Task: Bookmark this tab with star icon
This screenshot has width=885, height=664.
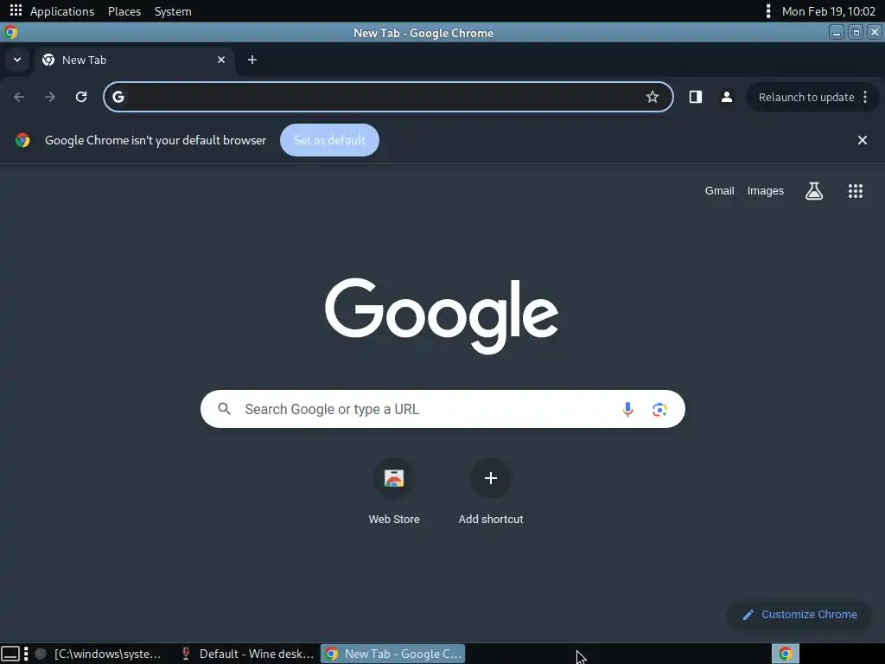Action: [653, 97]
